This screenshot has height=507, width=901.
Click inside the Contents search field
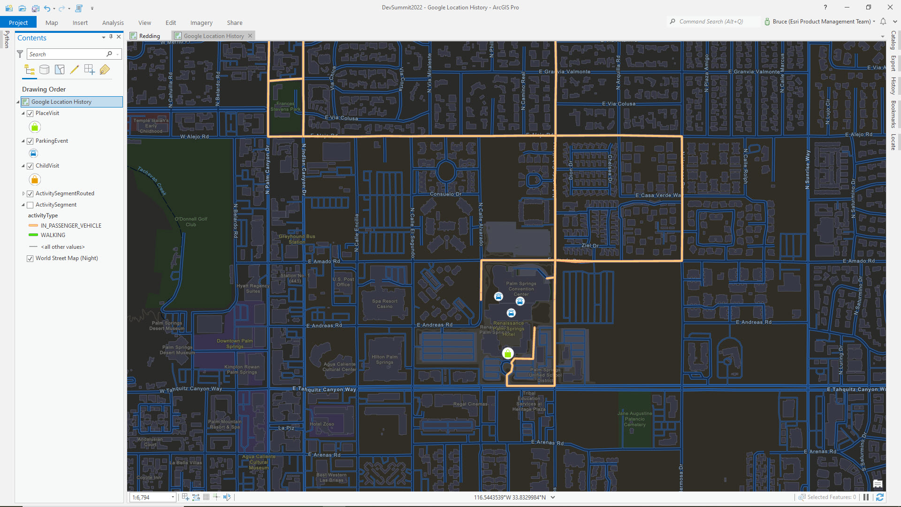pyautogui.click(x=66, y=54)
